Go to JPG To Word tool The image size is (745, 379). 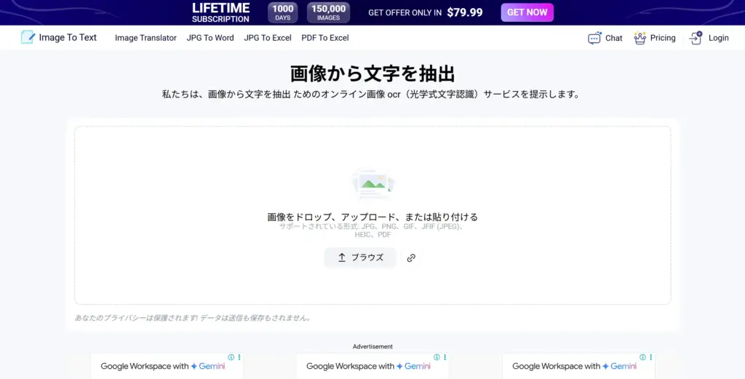pos(210,38)
